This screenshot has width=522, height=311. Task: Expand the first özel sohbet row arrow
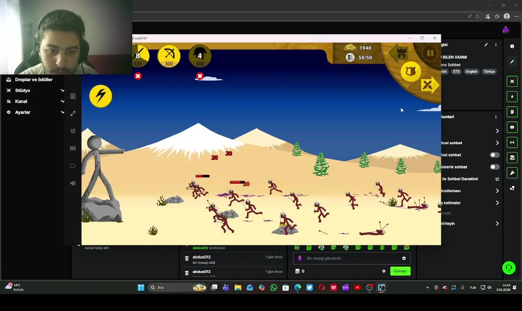[x=497, y=143]
